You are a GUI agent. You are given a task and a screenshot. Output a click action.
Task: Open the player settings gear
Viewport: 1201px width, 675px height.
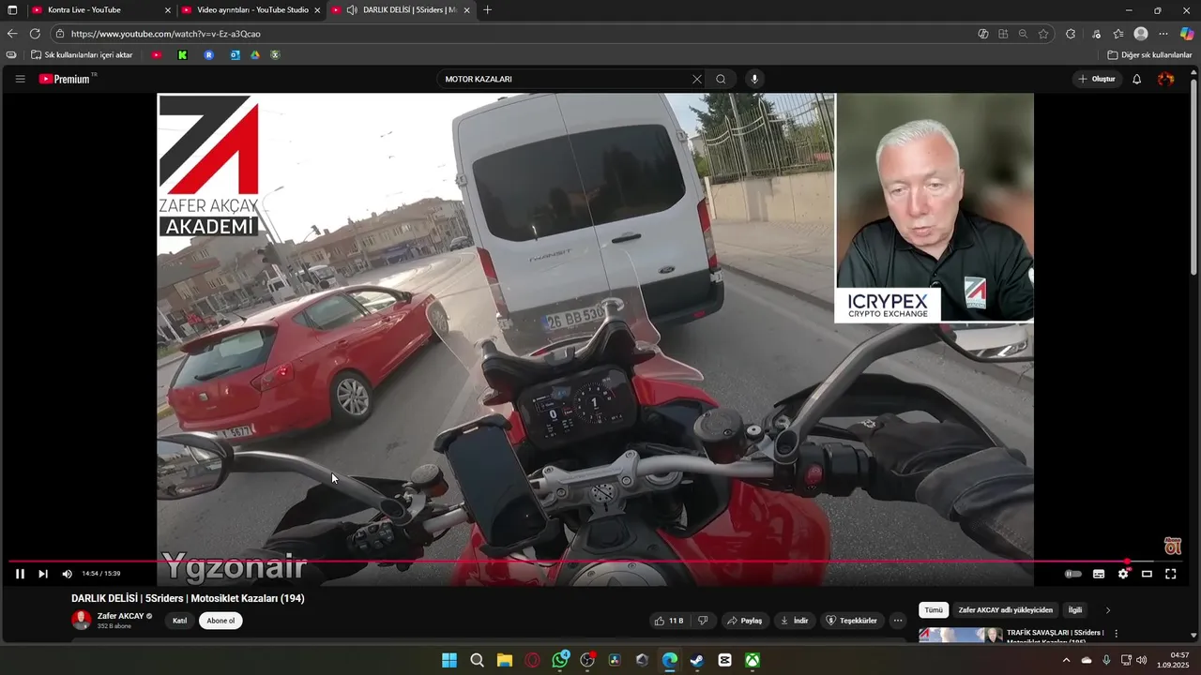point(1123,574)
